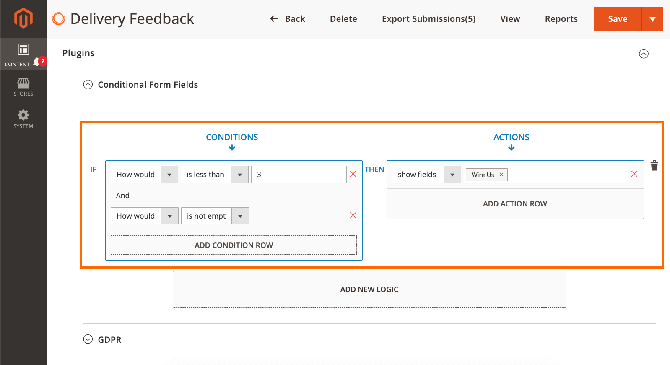Click the notification bell with badge 2
This screenshot has width=670, height=365.
pos(40,62)
